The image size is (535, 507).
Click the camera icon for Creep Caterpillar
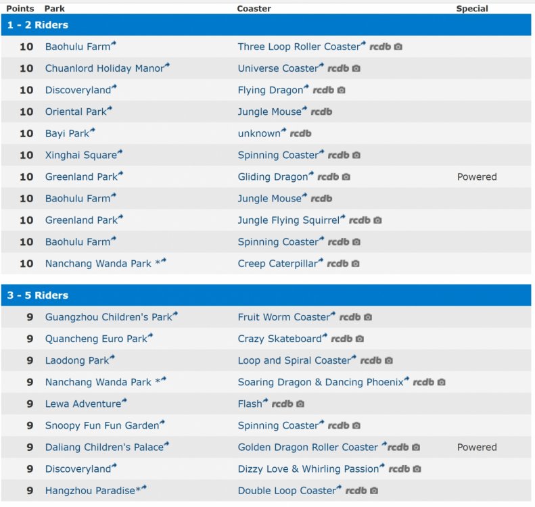(x=356, y=264)
